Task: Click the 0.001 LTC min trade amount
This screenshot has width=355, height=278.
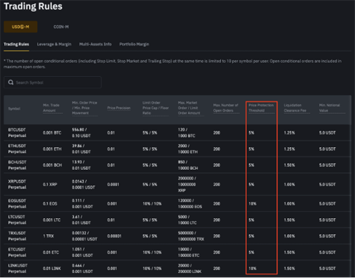Action: click(52, 220)
